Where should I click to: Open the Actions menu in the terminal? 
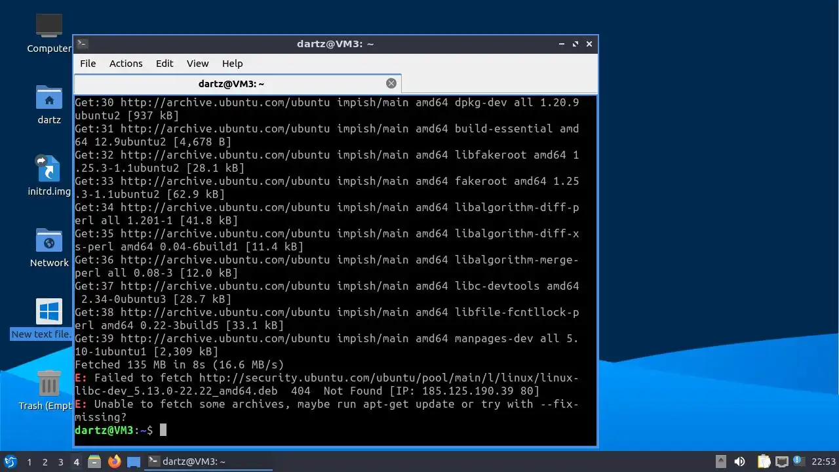point(126,64)
